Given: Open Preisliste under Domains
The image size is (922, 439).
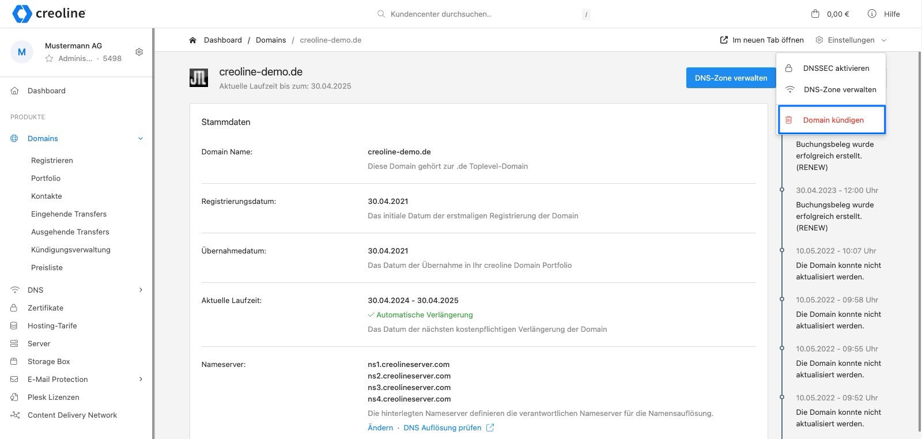Looking at the screenshot, I should pyautogui.click(x=47, y=267).
